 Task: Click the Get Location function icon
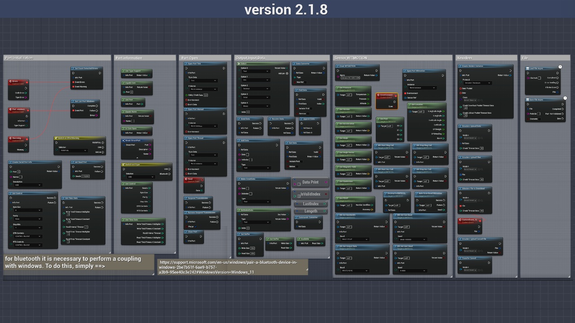click(410, 105)
